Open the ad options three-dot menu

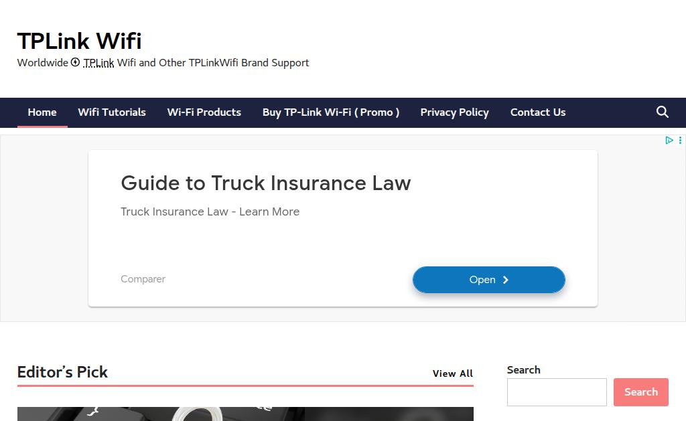pos(680,141)
